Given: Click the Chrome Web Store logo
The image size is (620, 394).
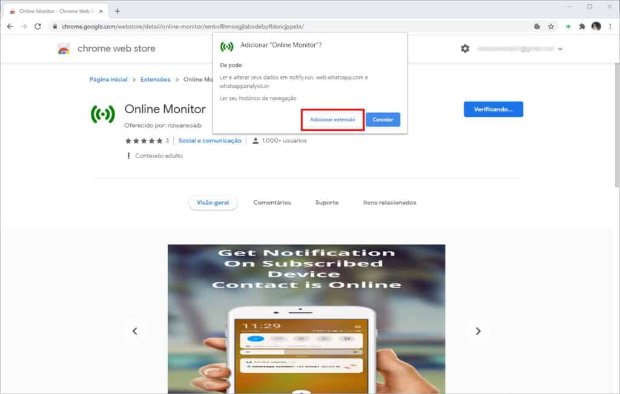Looking at the screenshot, I should pos(63,48).
